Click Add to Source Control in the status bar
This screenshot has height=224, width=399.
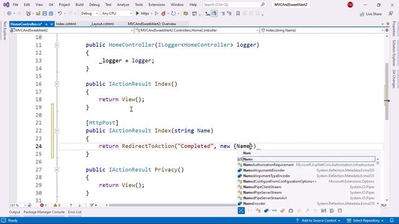(318, 220)
